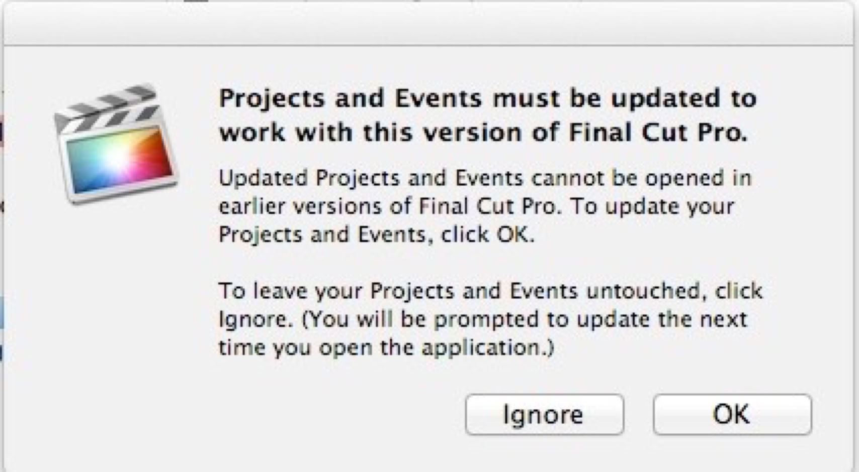Click the "To leave your Projects" paragraph
Image resolution: width=859 pixels, height=472 pixels.
point(490,319)
